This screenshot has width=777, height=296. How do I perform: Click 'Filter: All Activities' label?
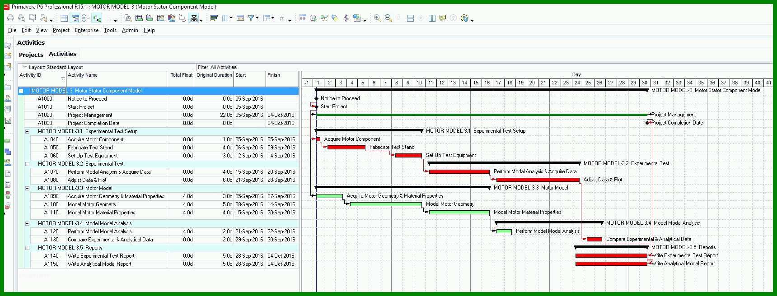[217, 67]
